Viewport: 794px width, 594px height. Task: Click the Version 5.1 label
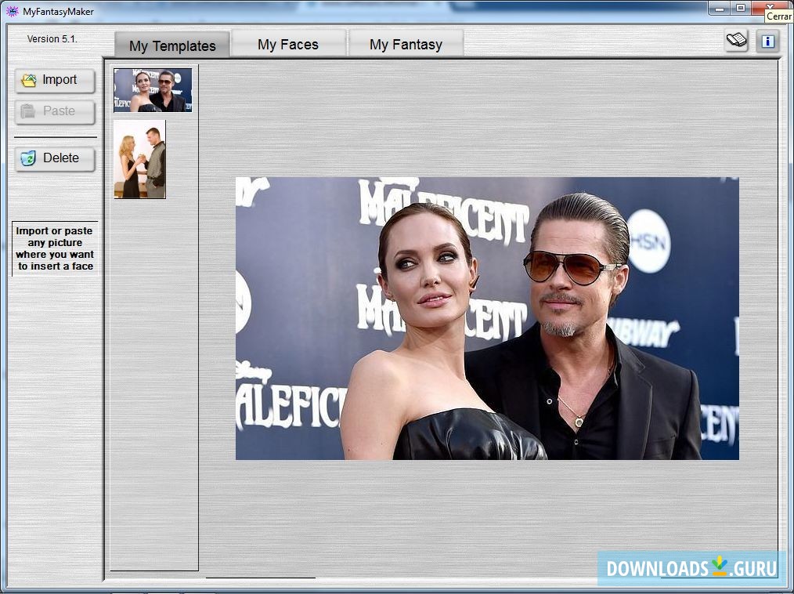tap(52, 38)
